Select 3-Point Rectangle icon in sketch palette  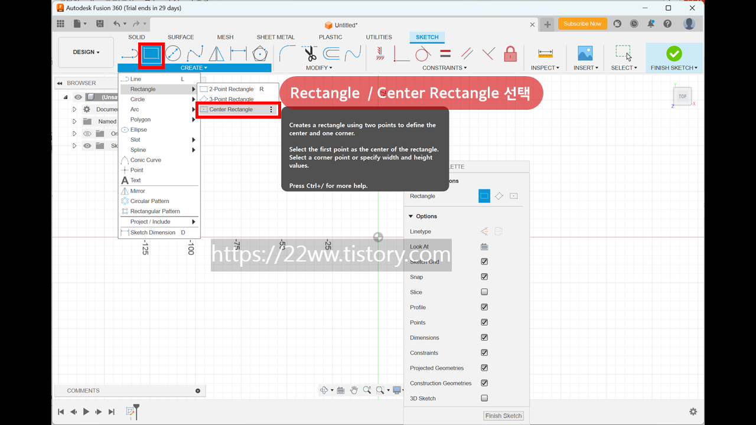click(499, 196)
